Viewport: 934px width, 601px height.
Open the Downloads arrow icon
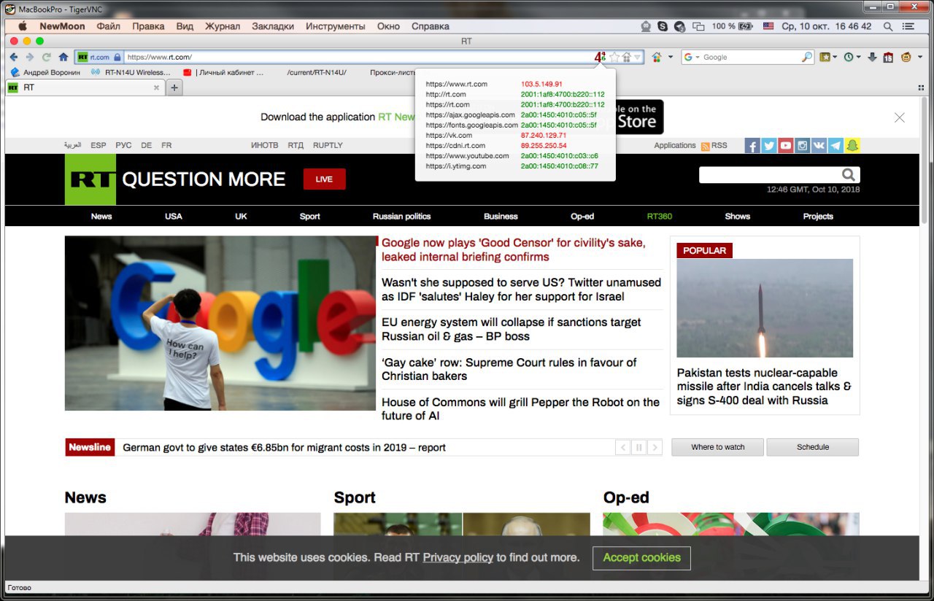(872, 57)
